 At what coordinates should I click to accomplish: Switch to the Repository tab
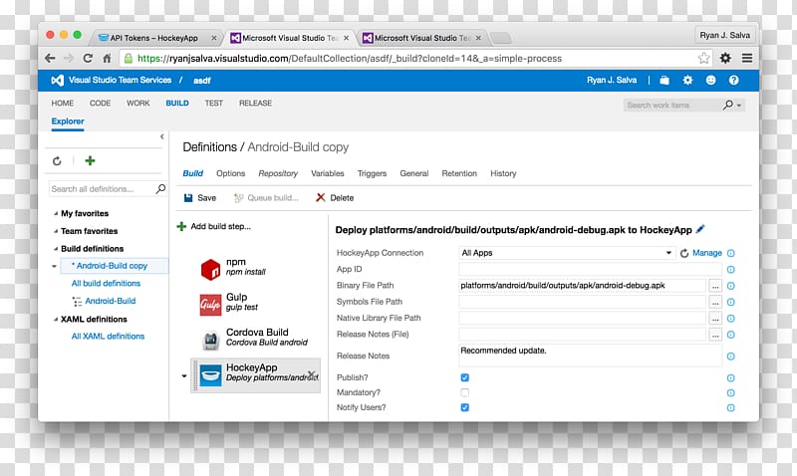click(x=278, y=173)
